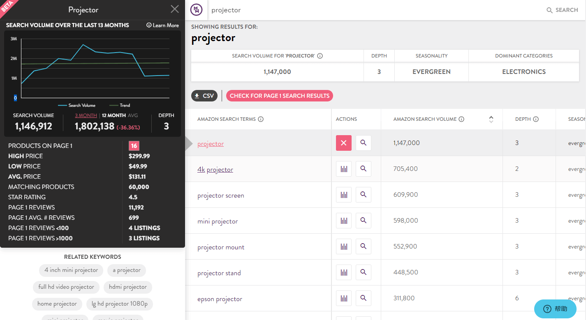This screenshot has width=586, height=320.
Task: Click the app logo icon
Action: (x=196, y=10)
